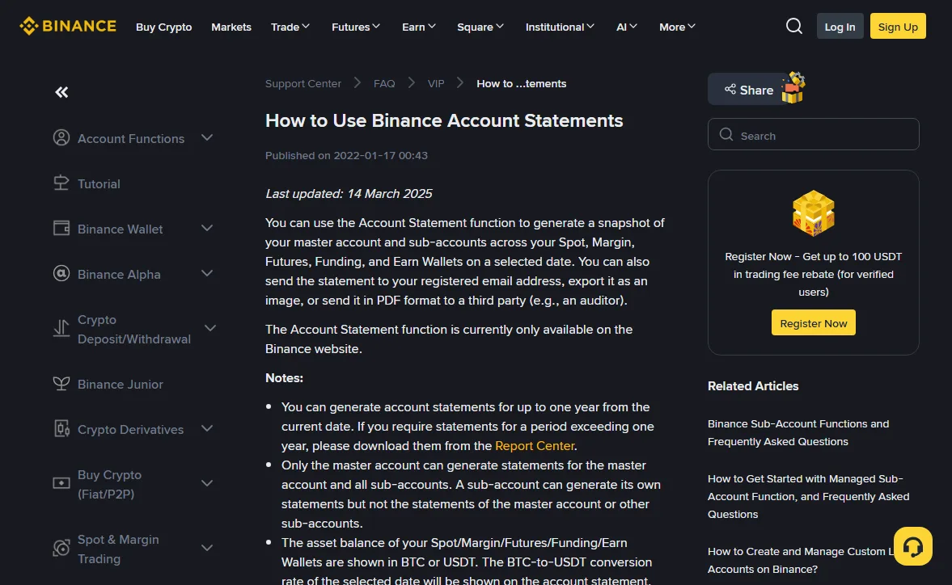Click 'How to ...tements' breadcrumb text

(521, 84)
